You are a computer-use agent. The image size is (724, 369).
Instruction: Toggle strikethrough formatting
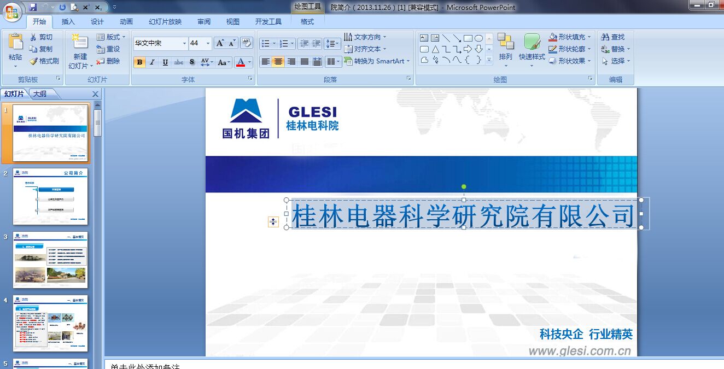pos(179,62)
